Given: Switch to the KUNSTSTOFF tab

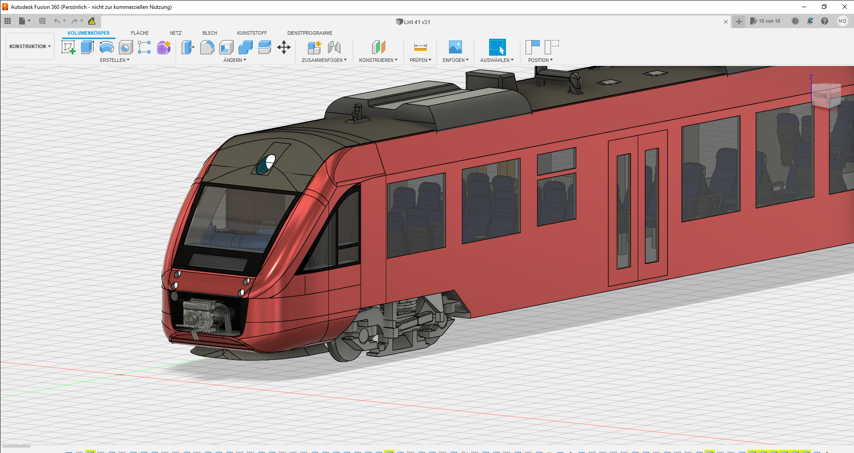Looking at the screenshot, I should [x=252, y=33].
